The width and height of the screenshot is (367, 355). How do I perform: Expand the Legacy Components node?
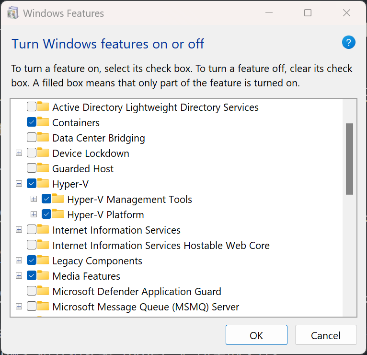pos(19,260)
